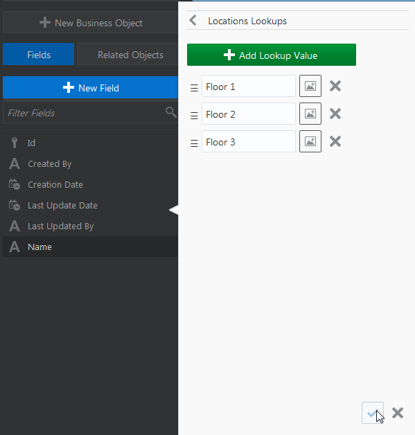Click the New Business Object button
The height and width of the screenshot is (435, 415).
(x=91, y=22)
